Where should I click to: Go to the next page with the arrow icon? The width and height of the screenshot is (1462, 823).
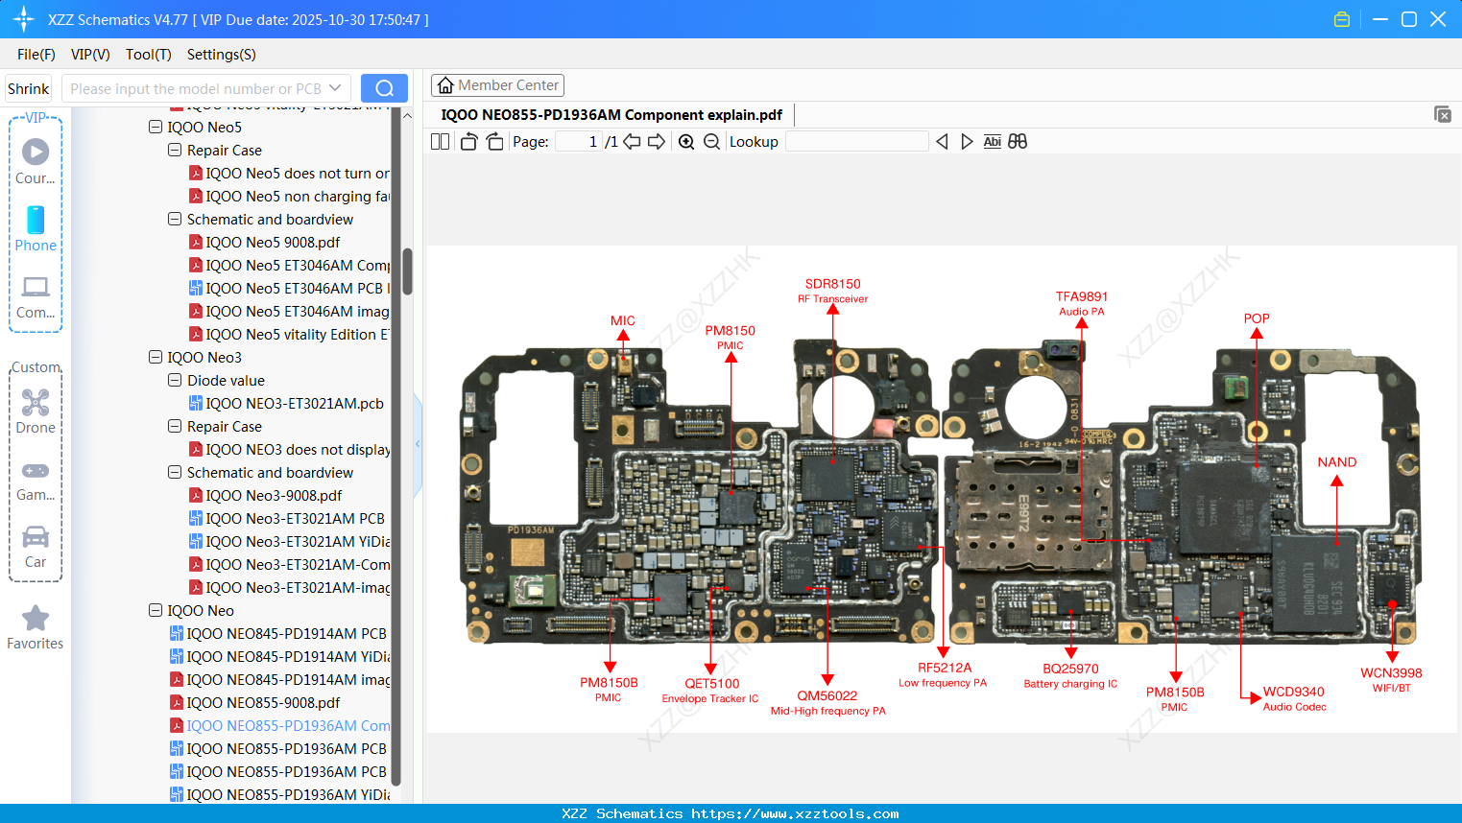tap(656, 141)
